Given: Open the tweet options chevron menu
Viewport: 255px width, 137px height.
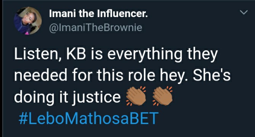Looking at the screenshot, I should tap(244, 12).
